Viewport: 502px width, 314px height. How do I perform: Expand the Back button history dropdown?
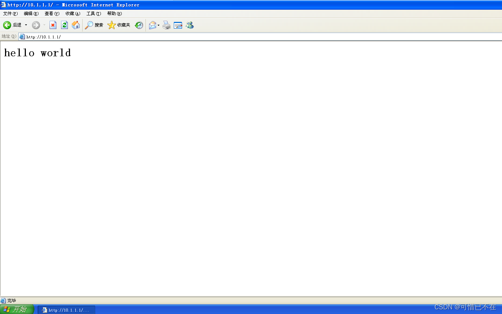pyautogui.click(x=26, y=25)
